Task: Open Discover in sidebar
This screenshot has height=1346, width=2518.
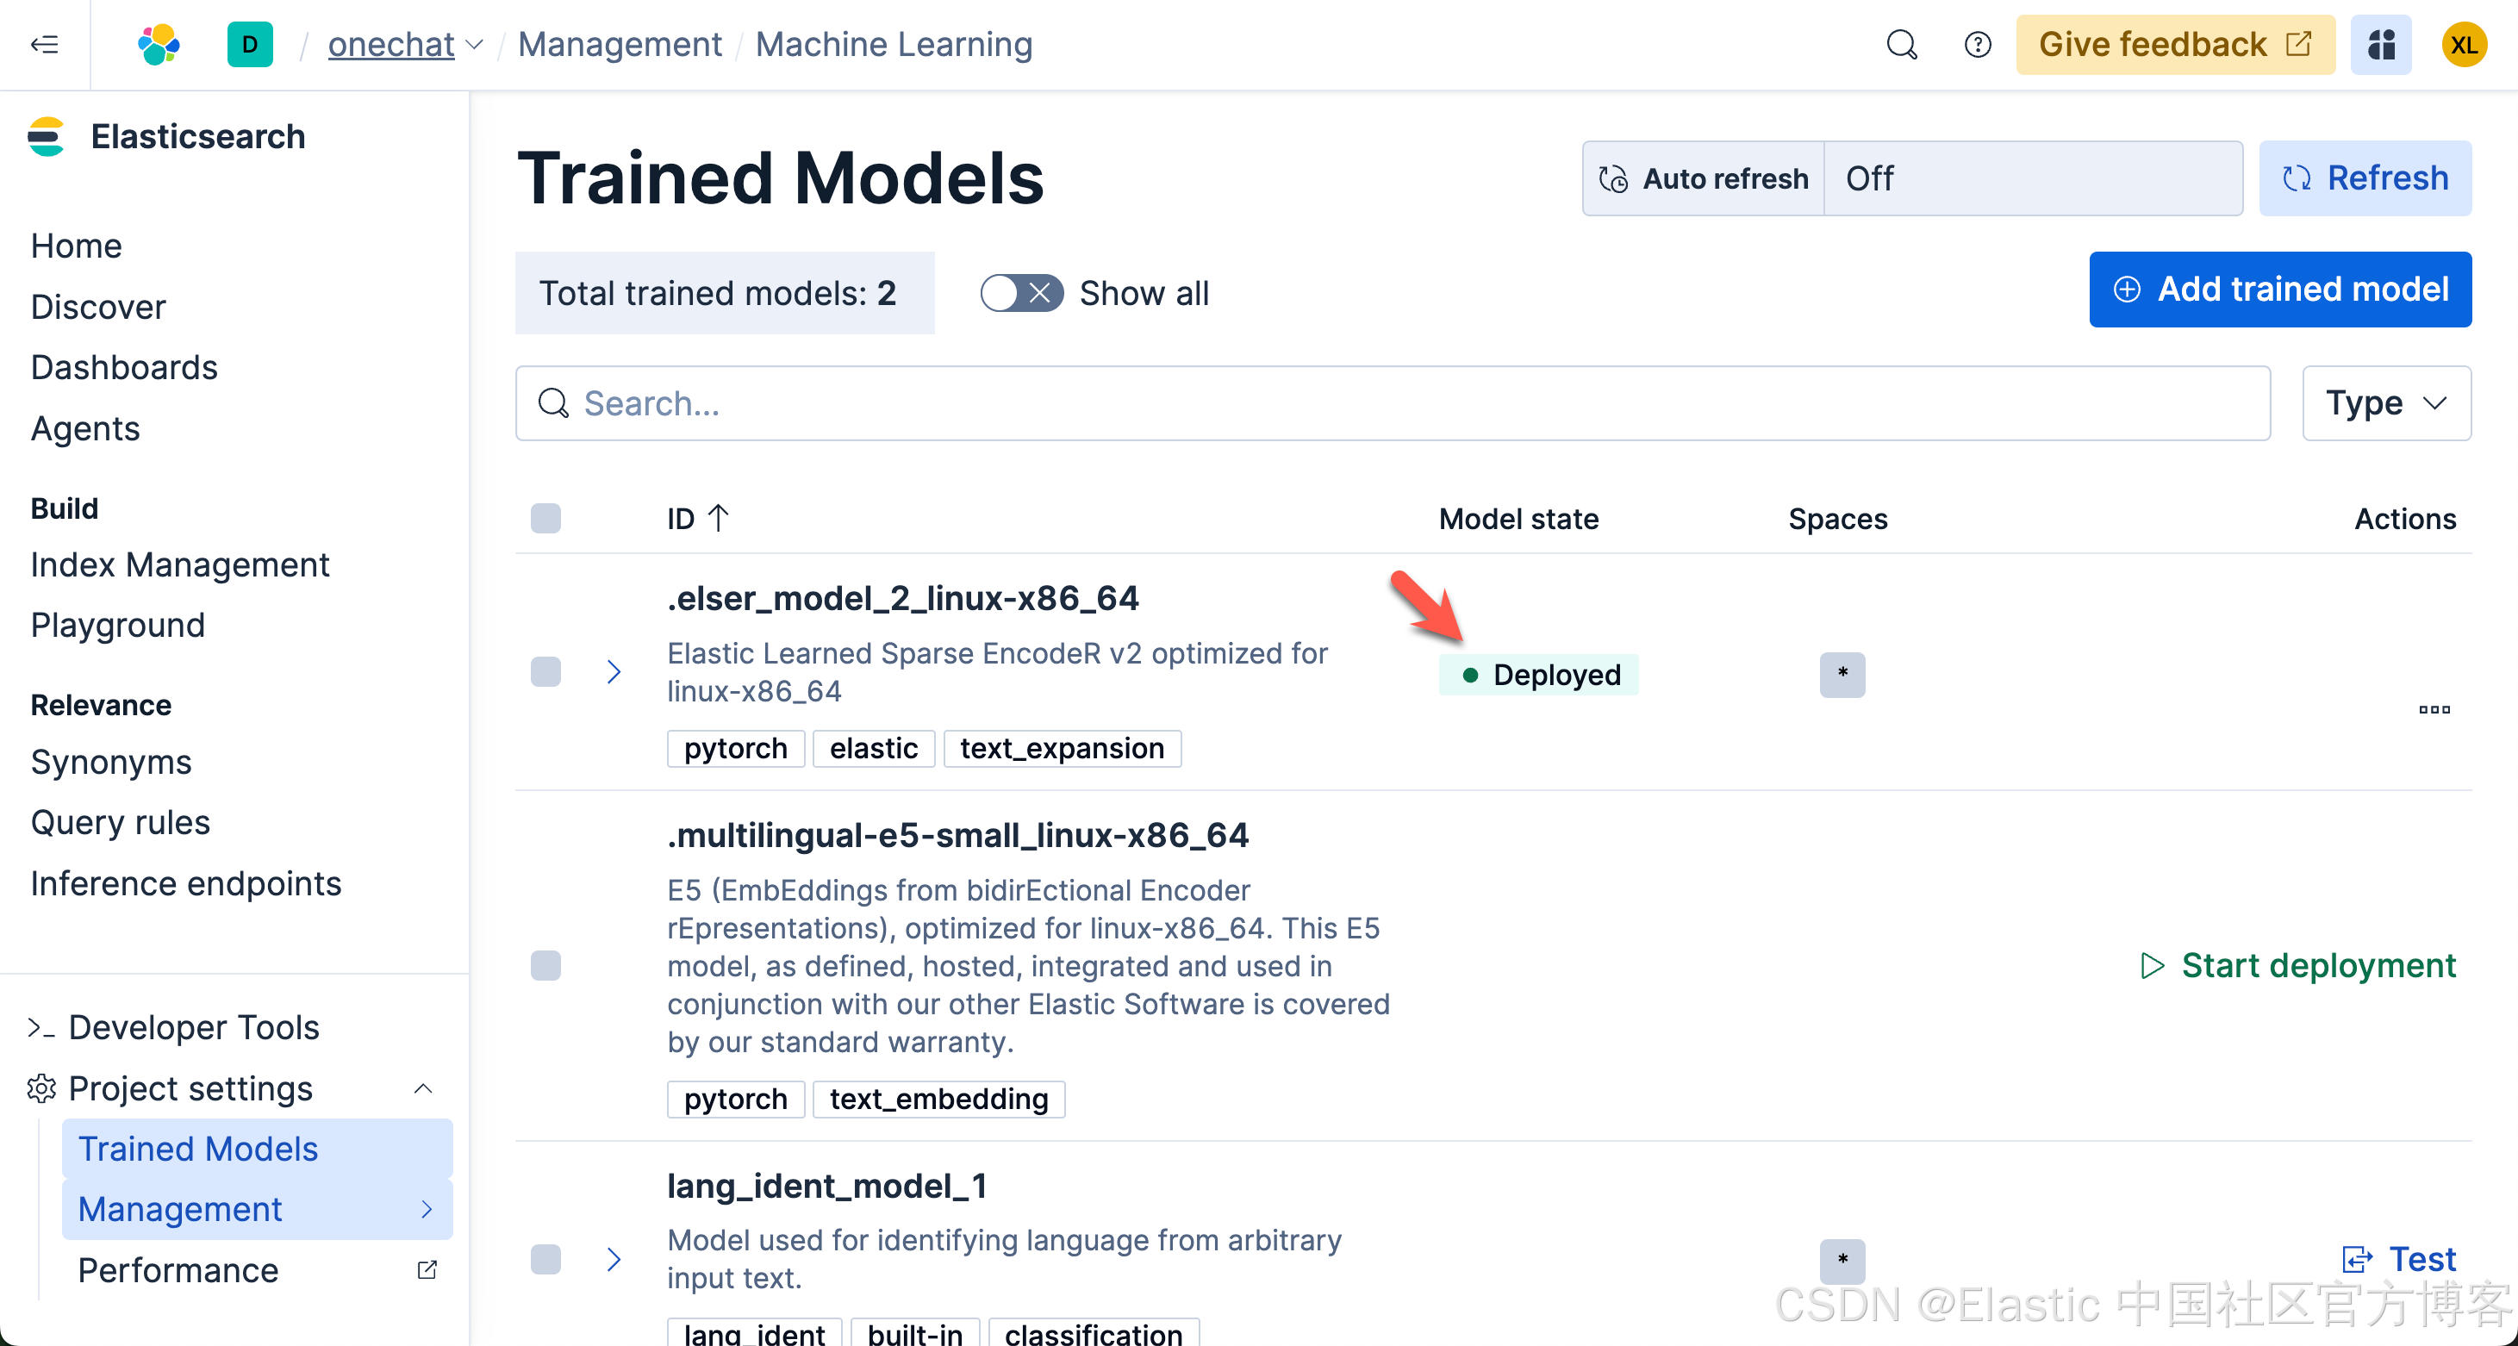Action: point(97,307)
